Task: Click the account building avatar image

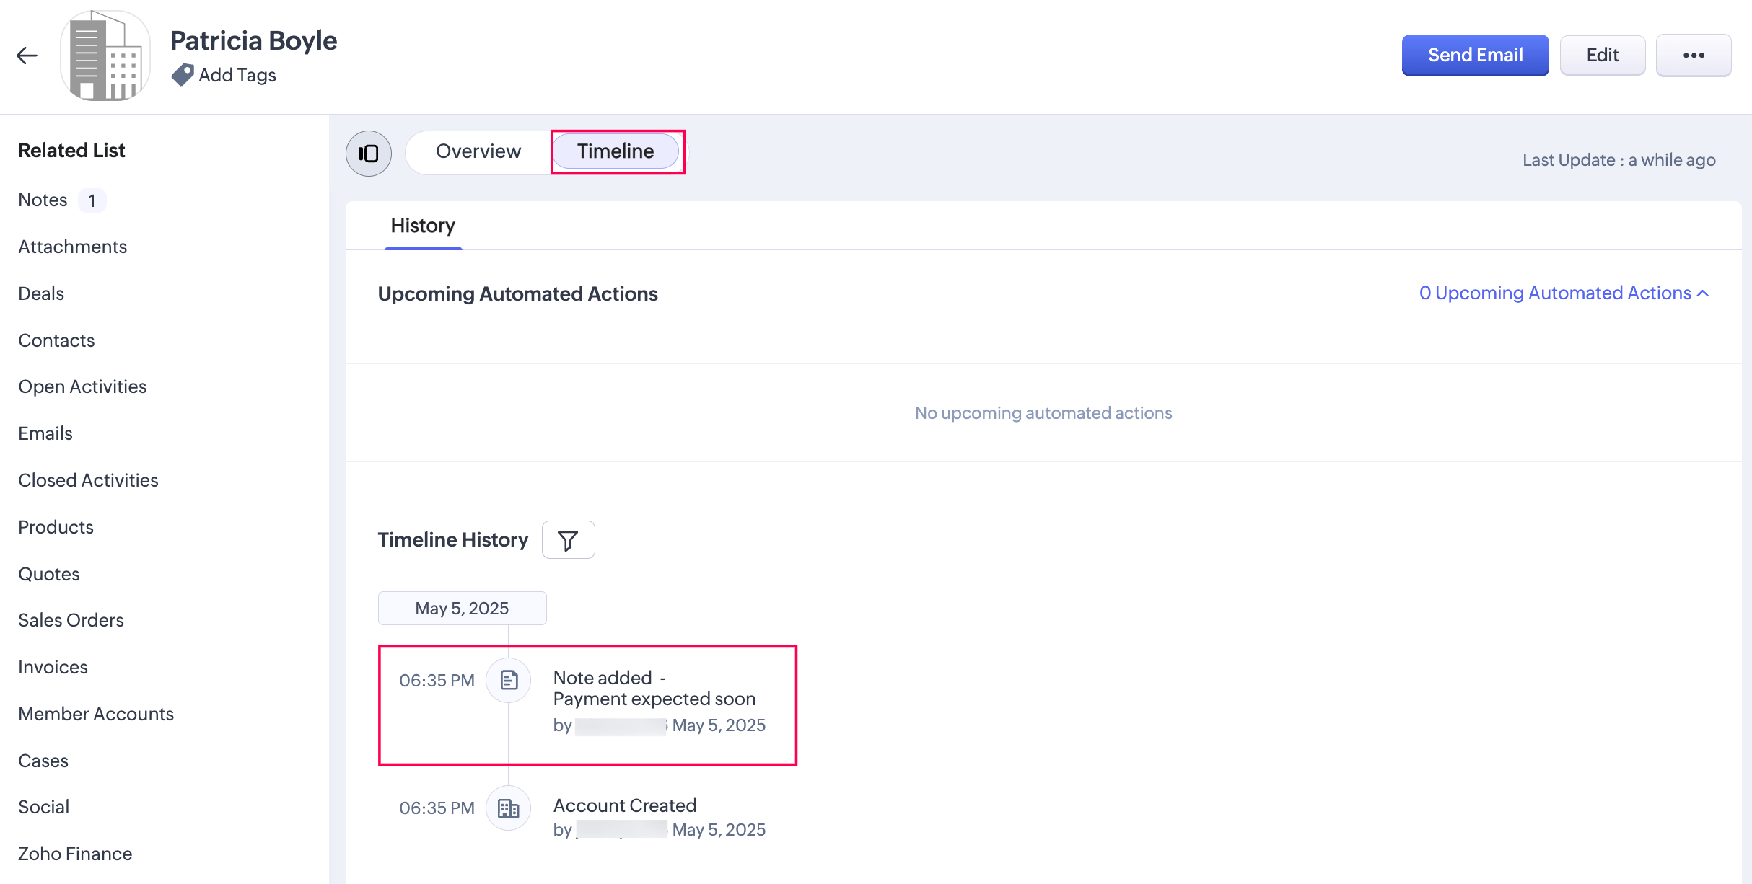Action: 105,56
